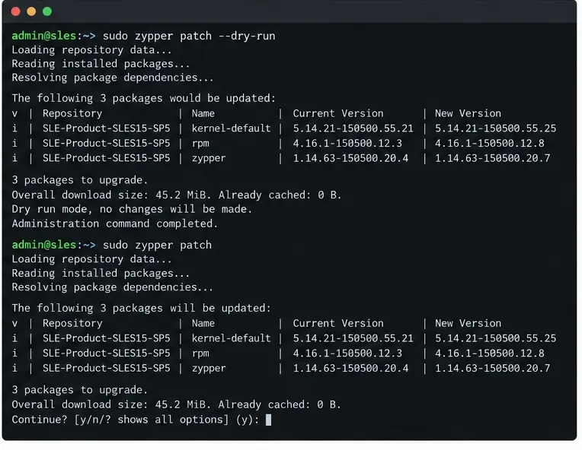Click 'Administration command completed.' line
This screenshot has width=582, height=450.
115,223
